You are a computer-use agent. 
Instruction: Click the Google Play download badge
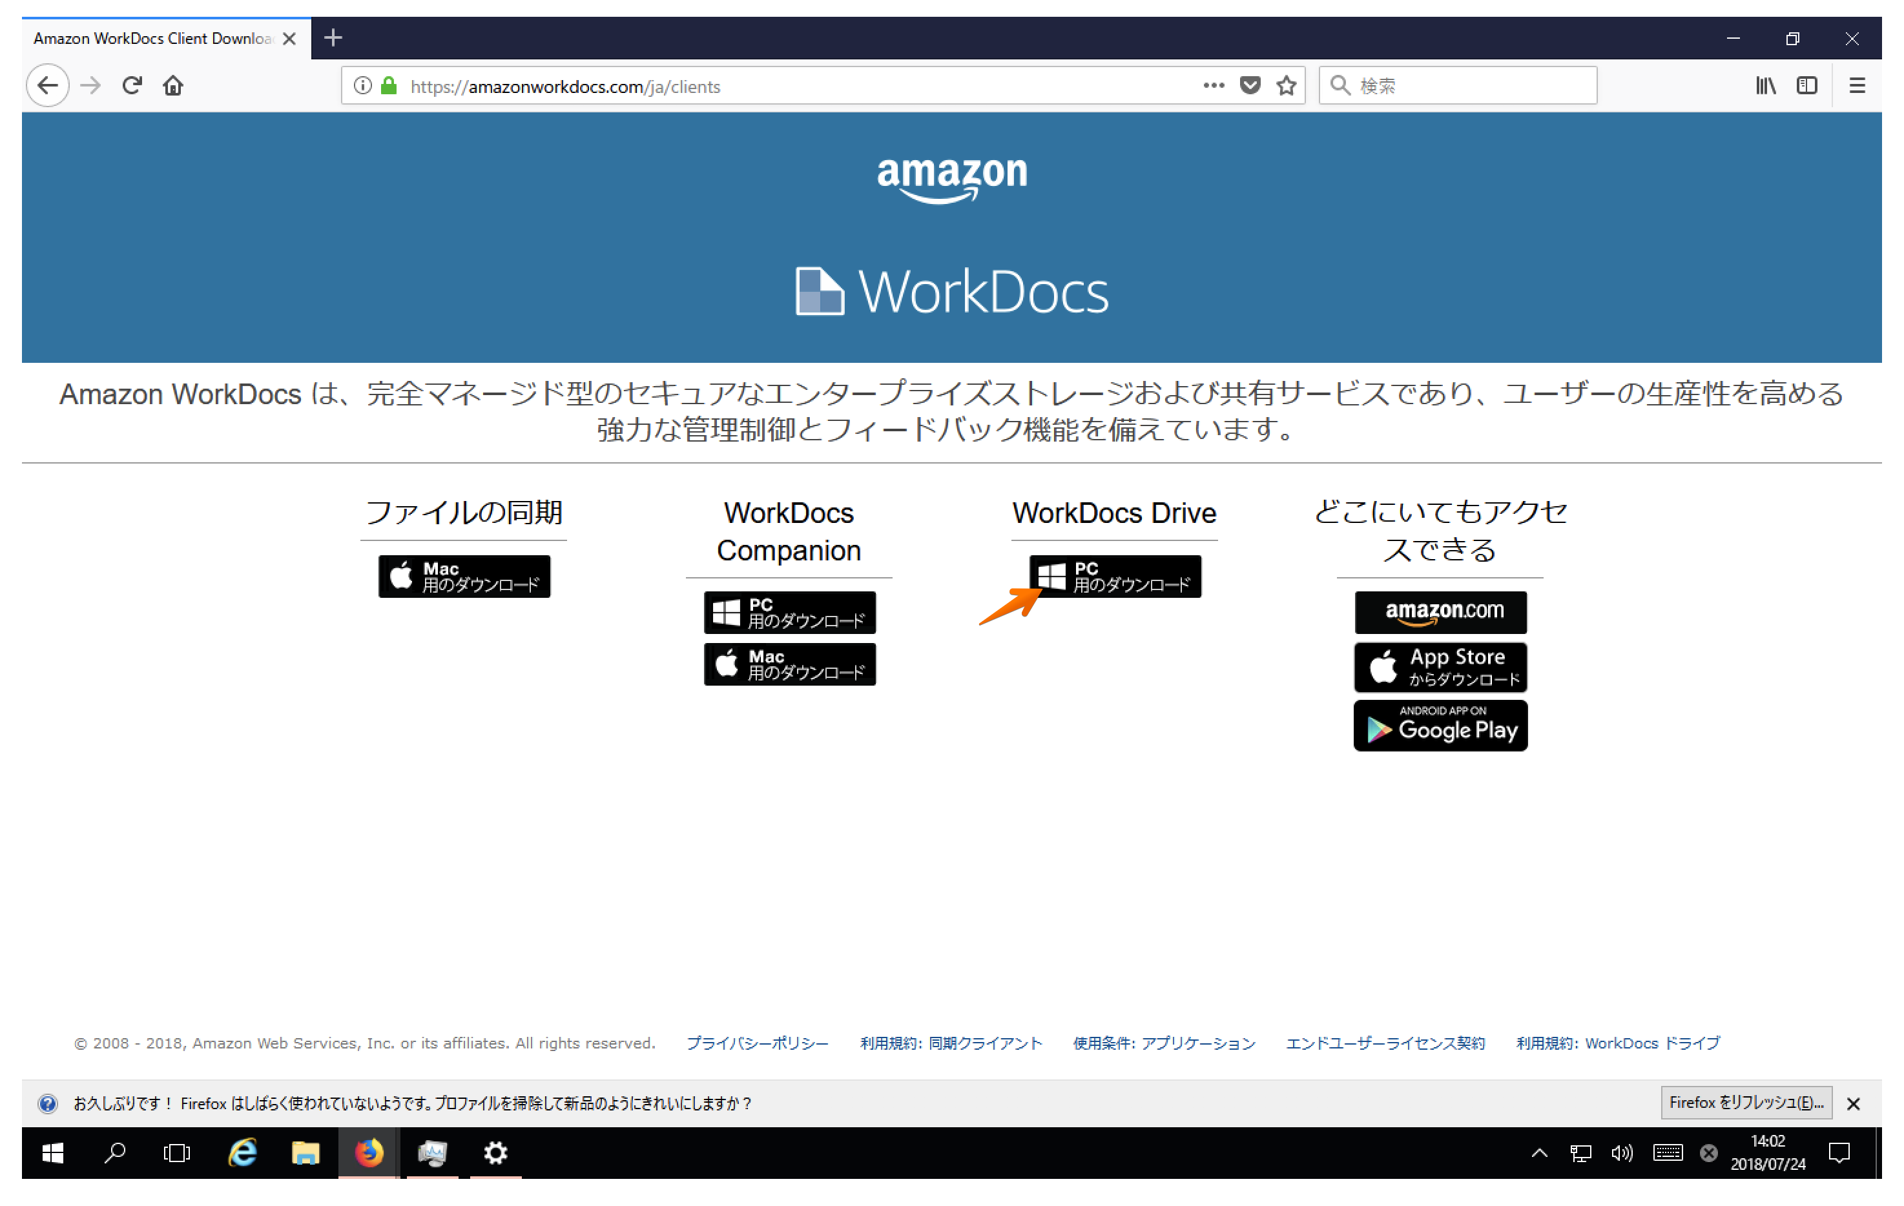[x=1440, y=725]
